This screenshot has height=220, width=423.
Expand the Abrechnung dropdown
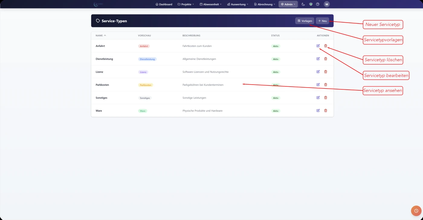coord(264,4)
